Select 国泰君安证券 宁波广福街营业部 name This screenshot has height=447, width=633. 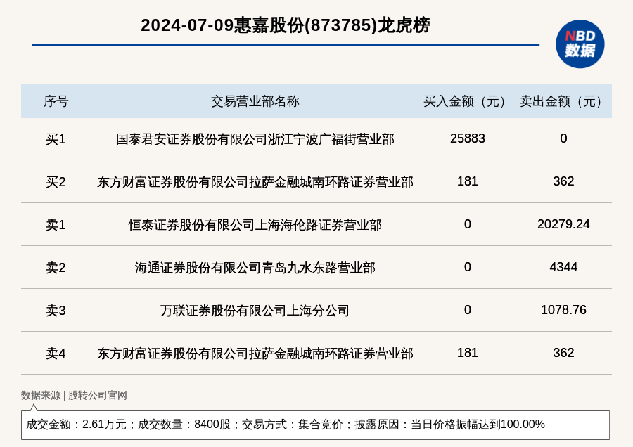(255, 139)
